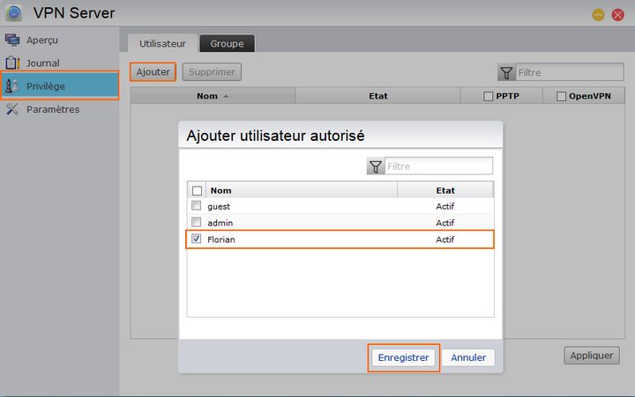Click the Paramètres tools icon
635x397 pixels.
click(12, 109)
